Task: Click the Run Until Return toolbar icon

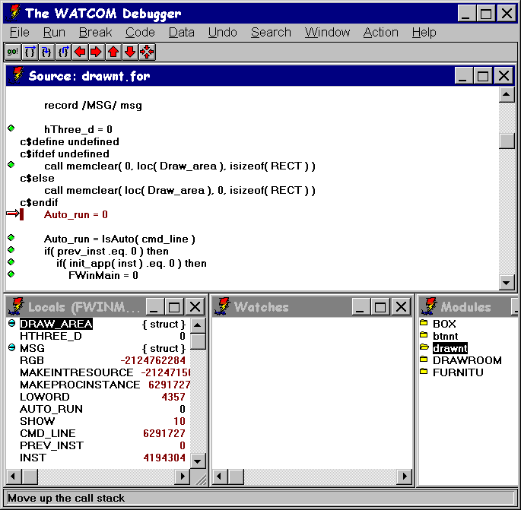Action: click(x=63, y=52)
